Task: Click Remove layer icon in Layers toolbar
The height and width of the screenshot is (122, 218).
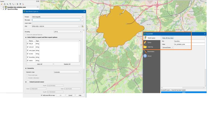Action: [23, 4]
